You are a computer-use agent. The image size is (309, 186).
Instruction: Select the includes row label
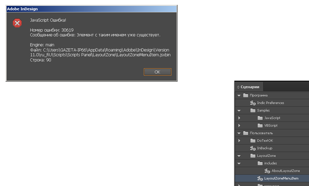270,163
